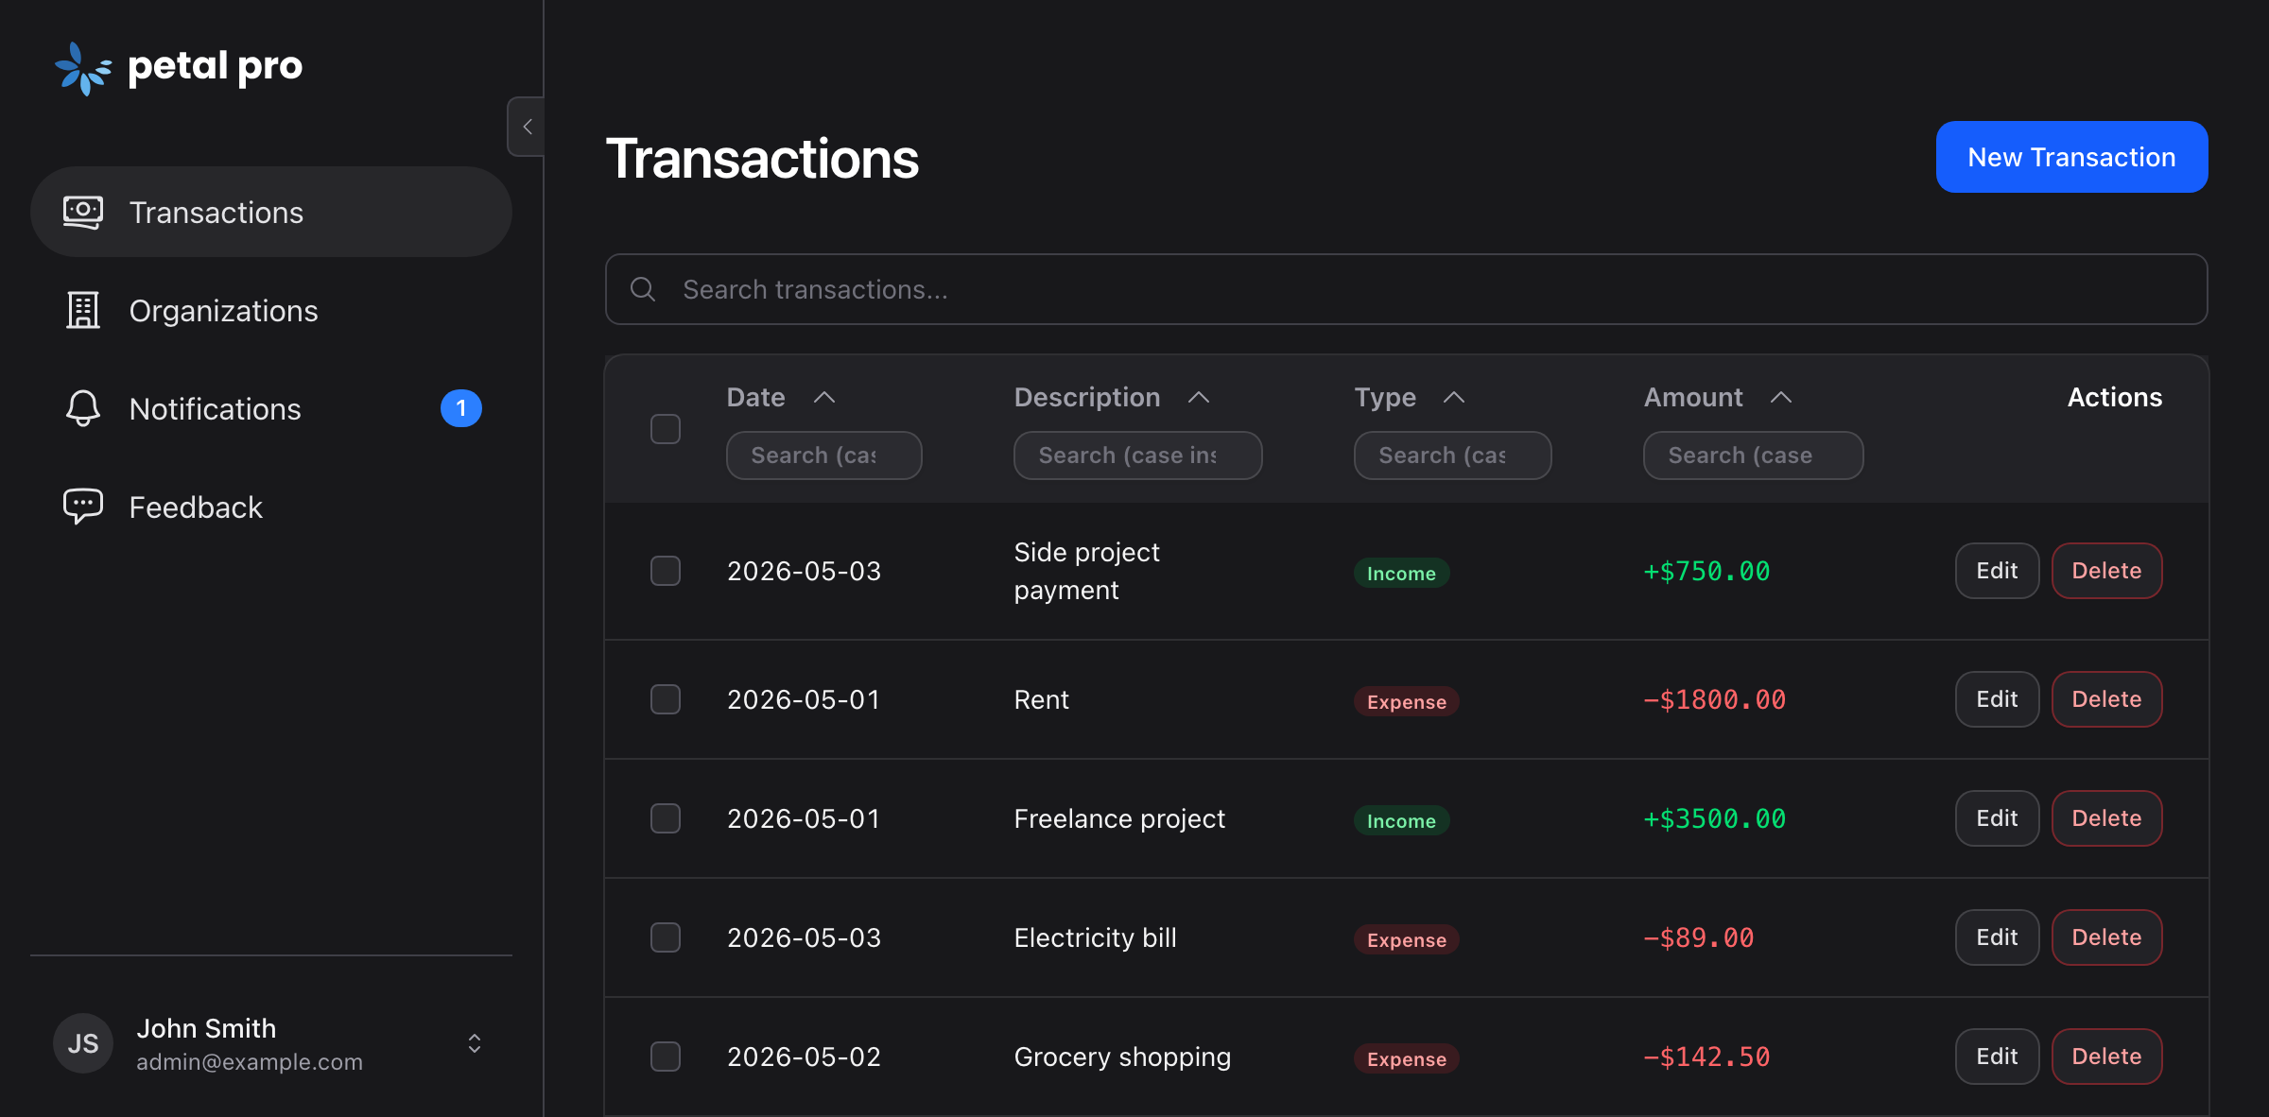
Task: Click the Feedback chat bubble icon
Action: point(83,507)
